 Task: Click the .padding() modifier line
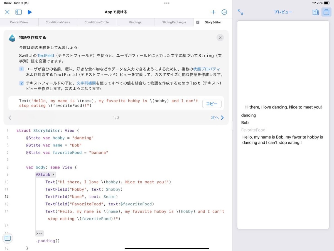pyautogui.click(x=48, y=241)
